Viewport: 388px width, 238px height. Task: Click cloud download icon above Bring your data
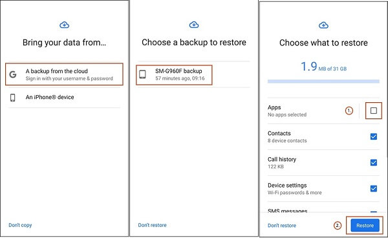[64, 25]
